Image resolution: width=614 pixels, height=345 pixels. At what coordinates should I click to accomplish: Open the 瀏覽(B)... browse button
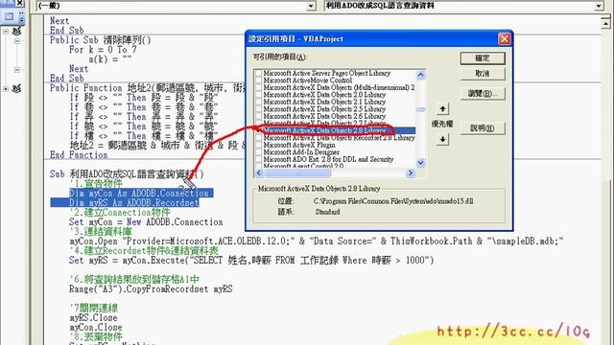point(483,94)
